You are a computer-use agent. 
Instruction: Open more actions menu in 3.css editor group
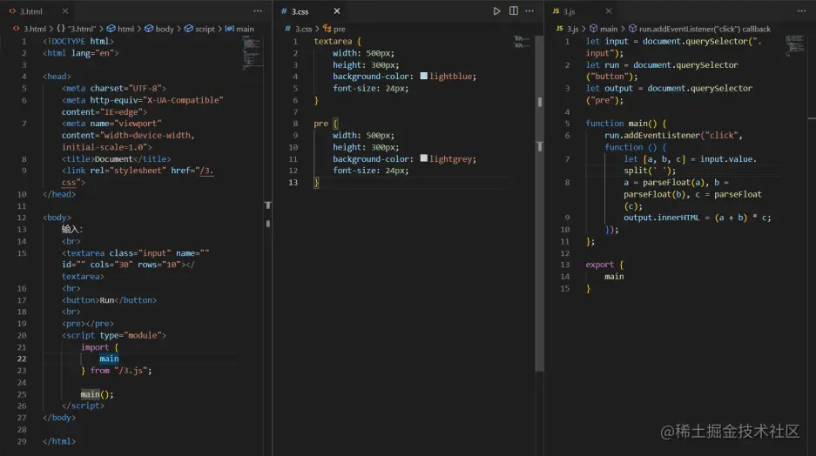click(x=529, y=11)
